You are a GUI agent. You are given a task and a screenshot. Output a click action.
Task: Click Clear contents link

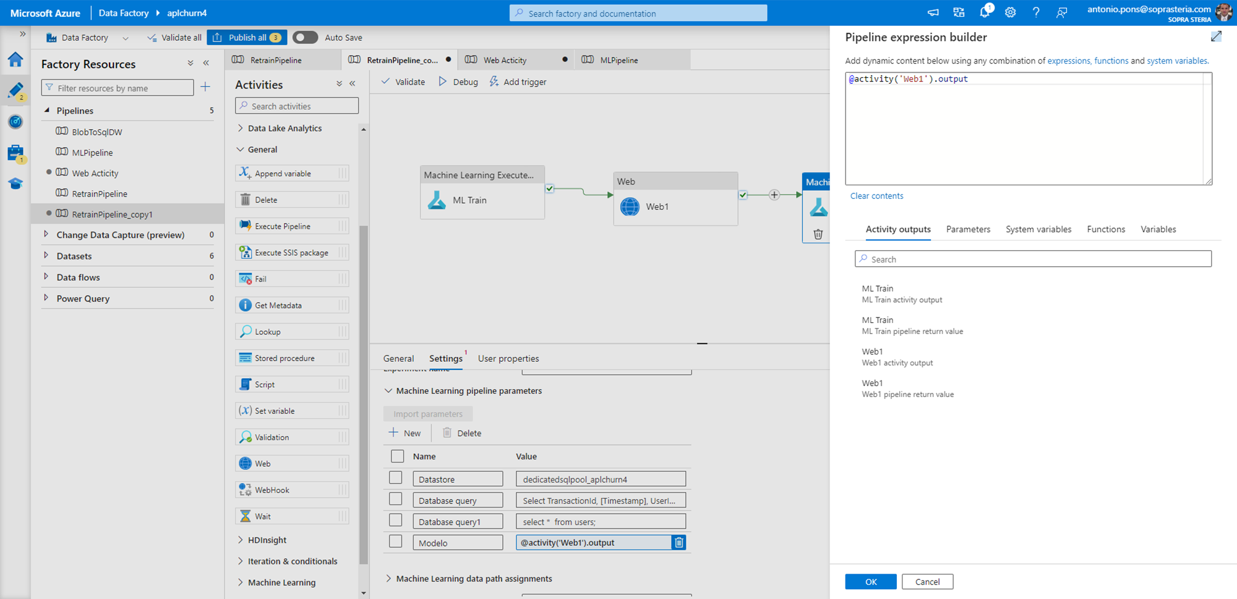pyautogui.click(x=876, y=196)
